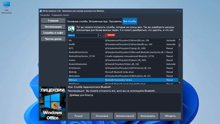Click the Automatic status of bfs
This screenshot has width=220, height=124.
171,40
